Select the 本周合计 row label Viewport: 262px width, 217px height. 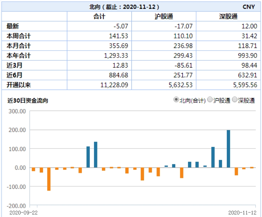[x=18, y=36]
